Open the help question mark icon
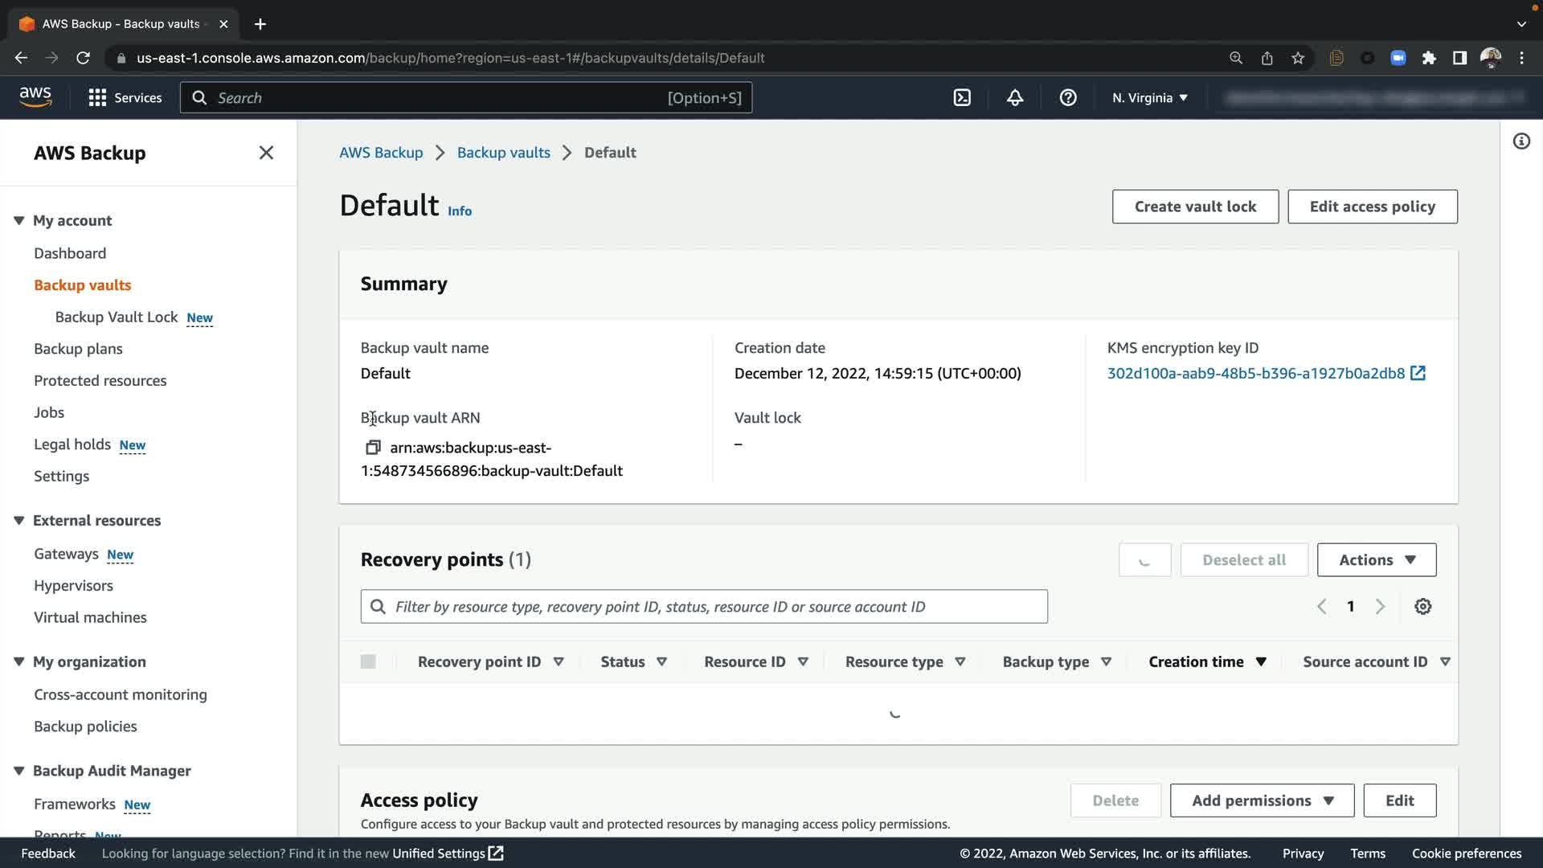This screenshot has width=1543, height=868. point(1068,97)
